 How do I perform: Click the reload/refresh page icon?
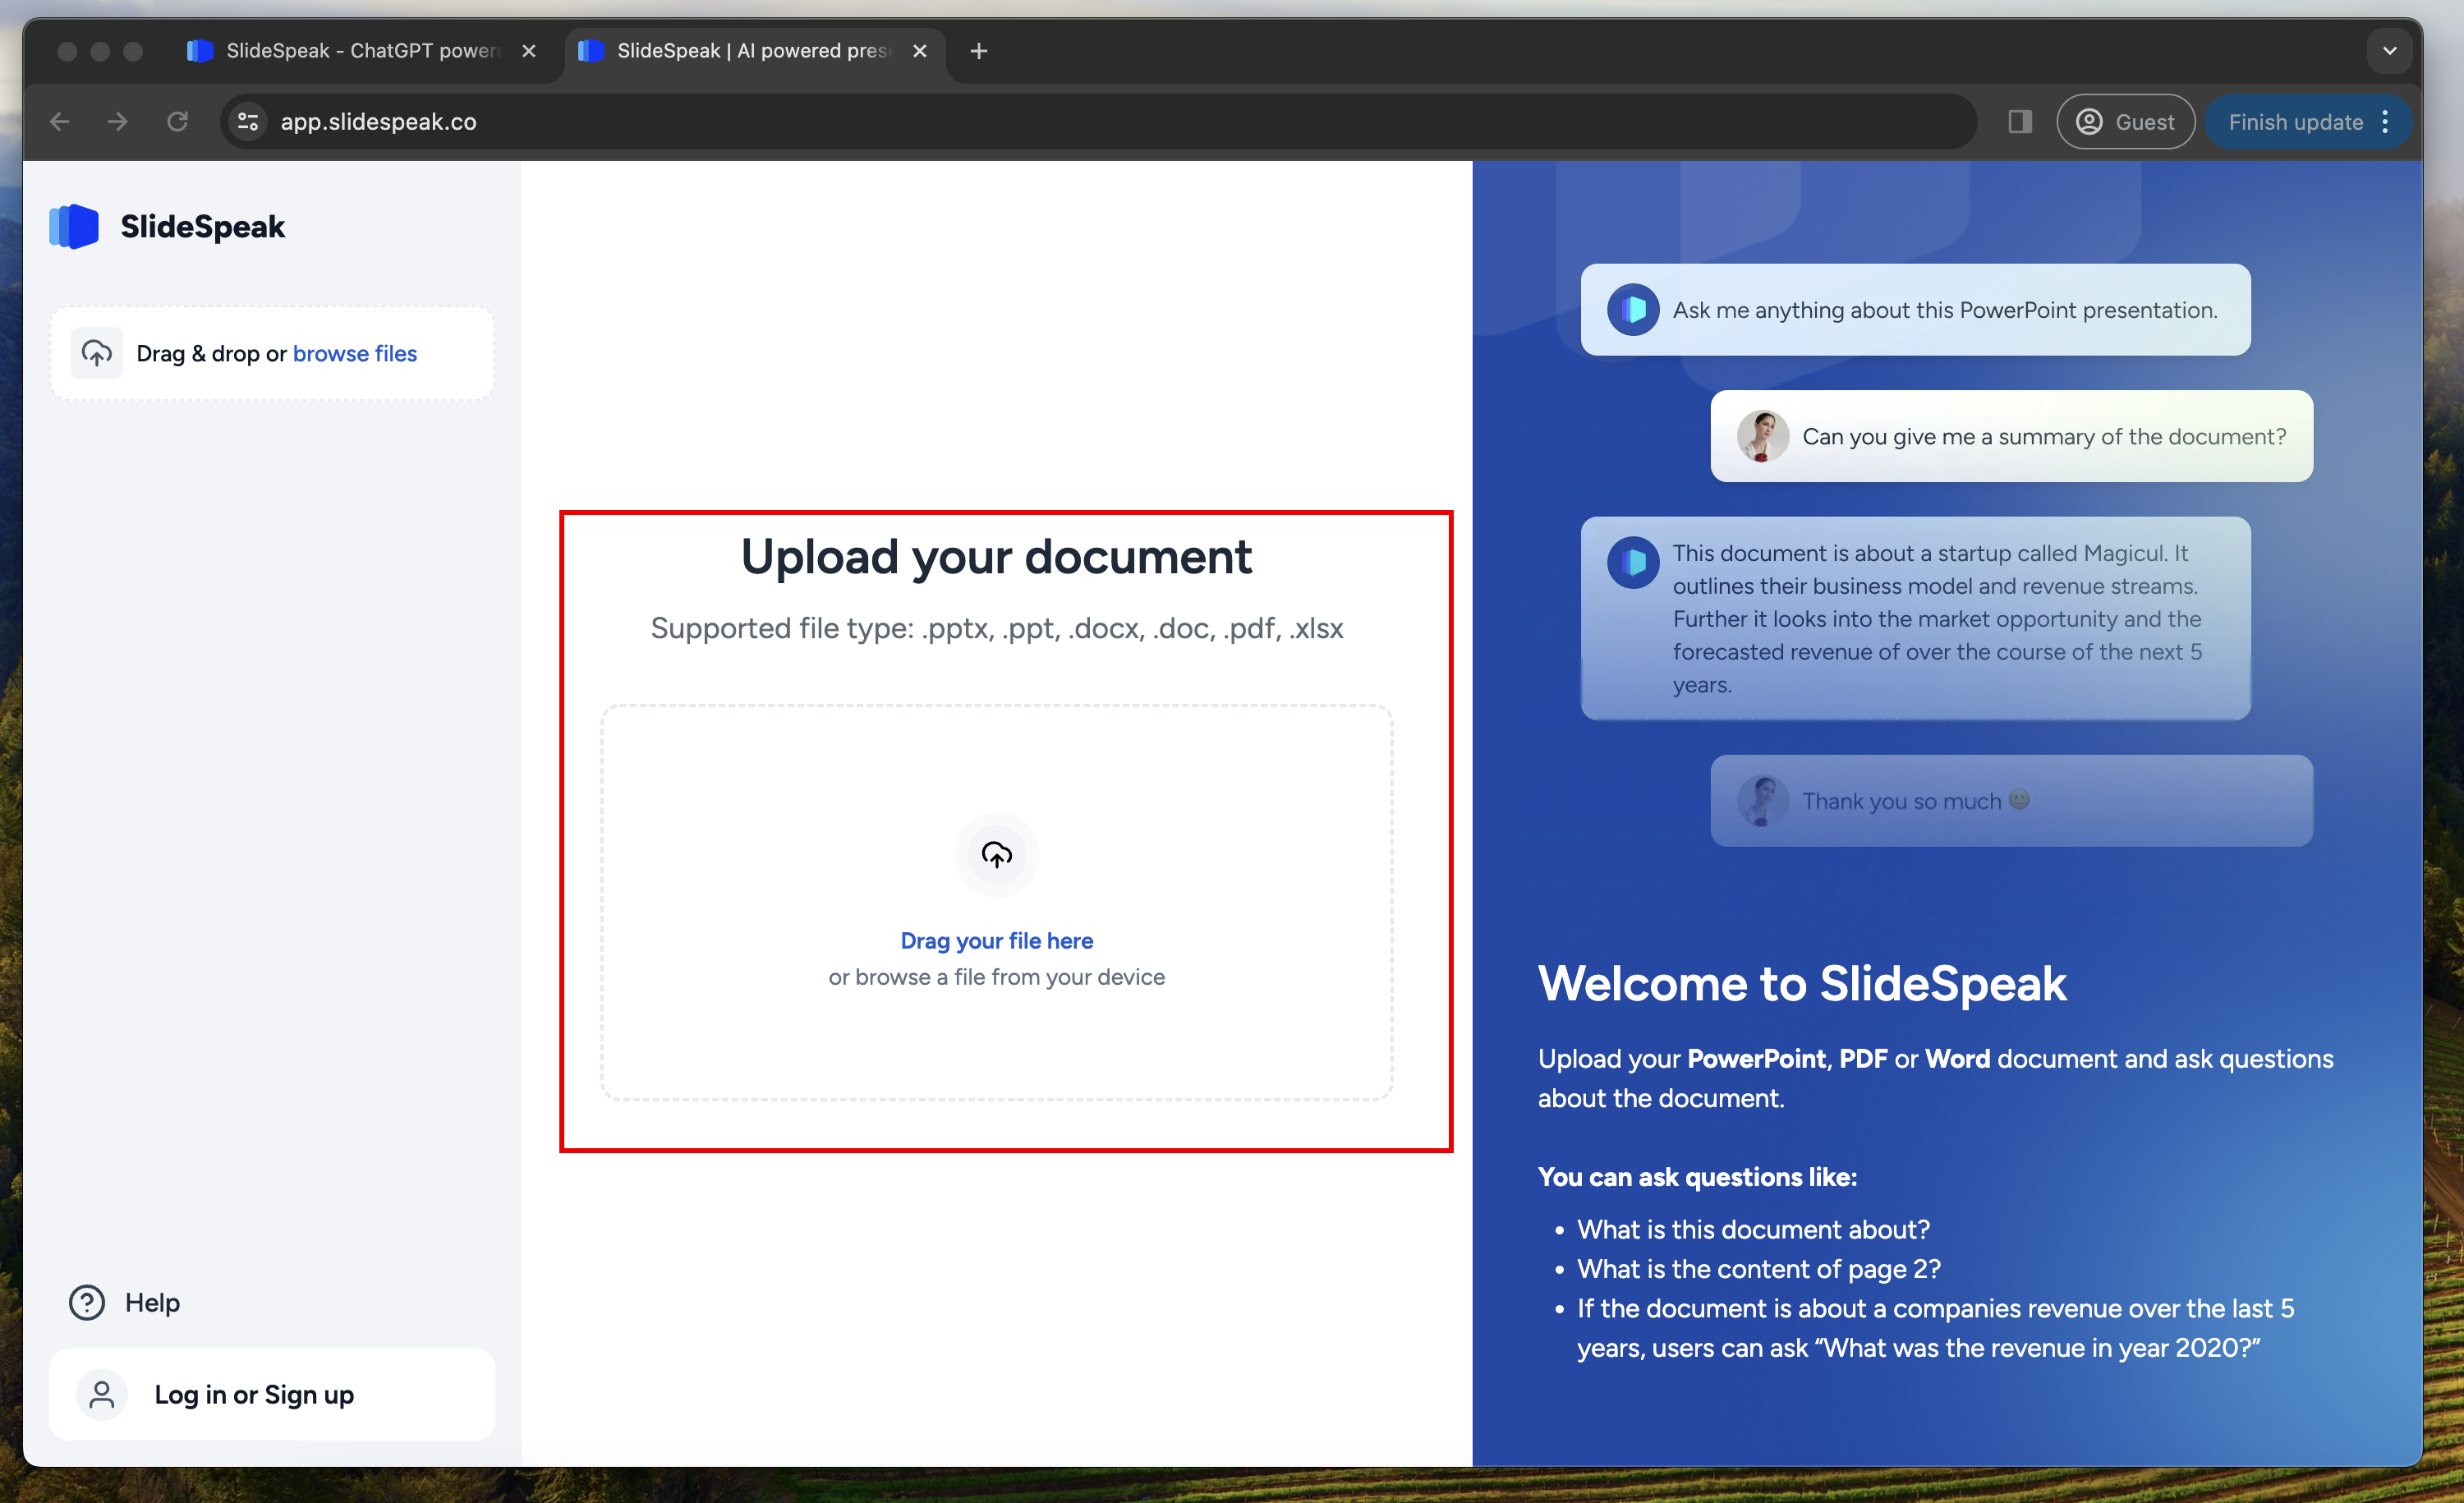176,122
